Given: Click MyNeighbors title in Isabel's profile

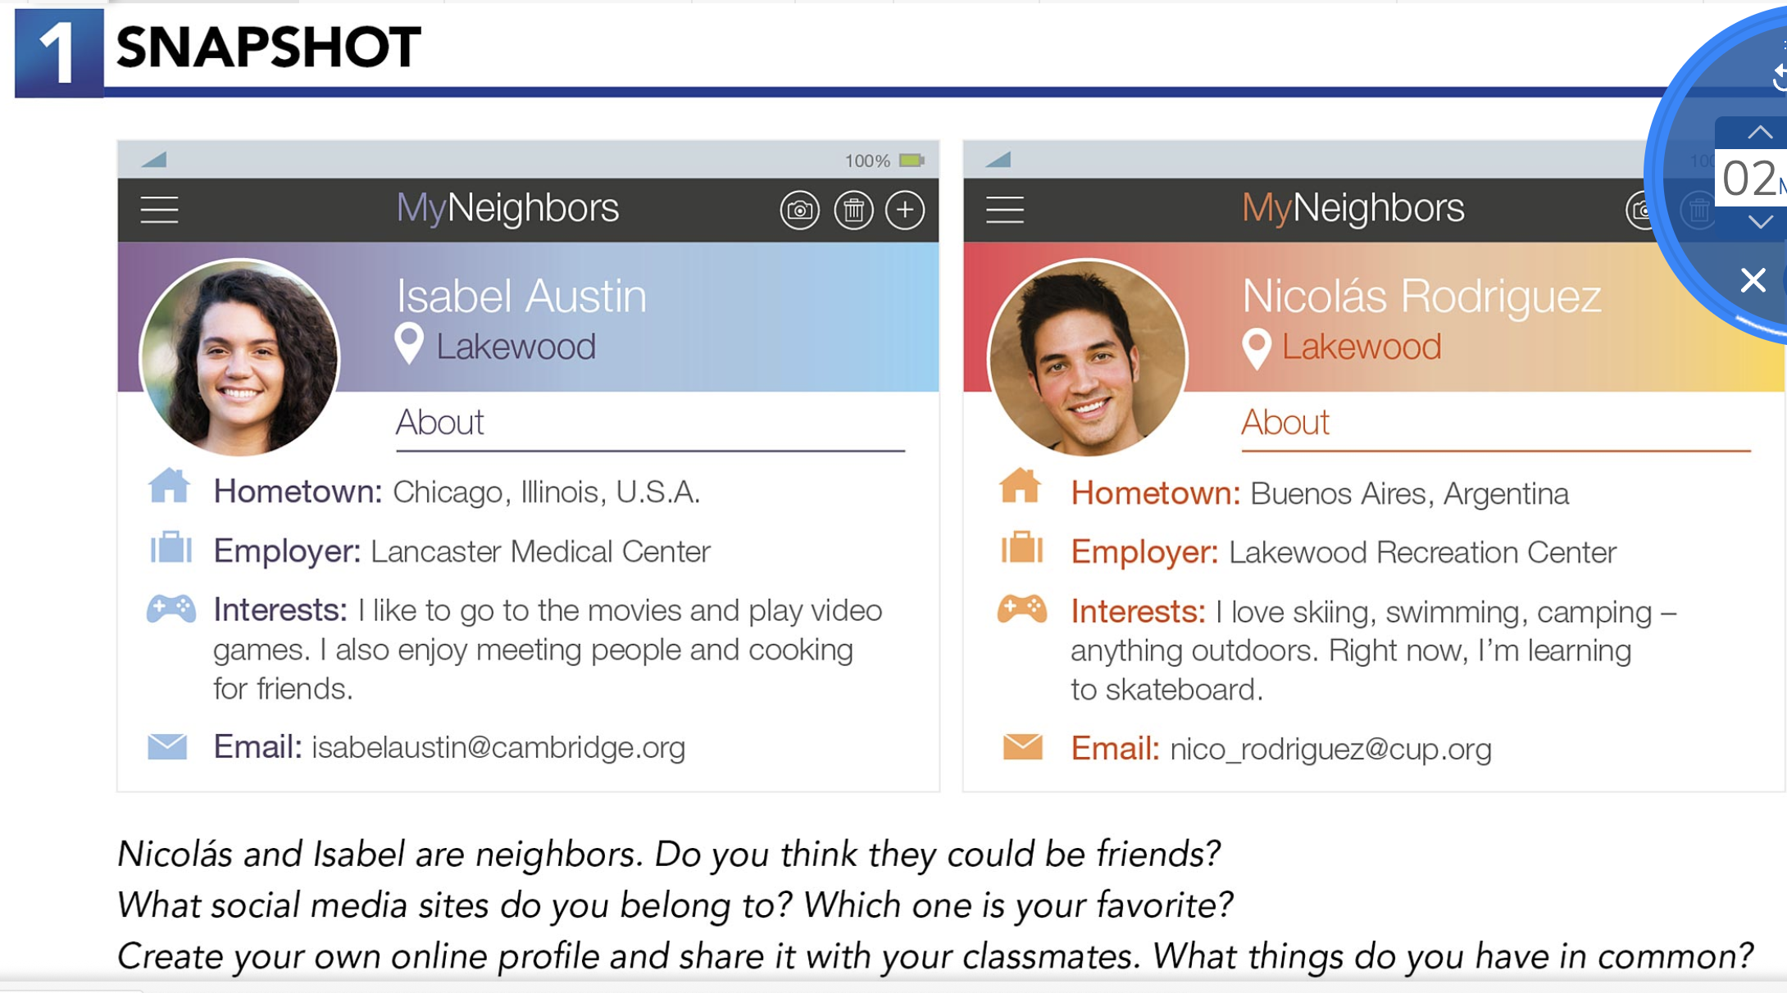Looking at the screenshot, I should point(507,208).
